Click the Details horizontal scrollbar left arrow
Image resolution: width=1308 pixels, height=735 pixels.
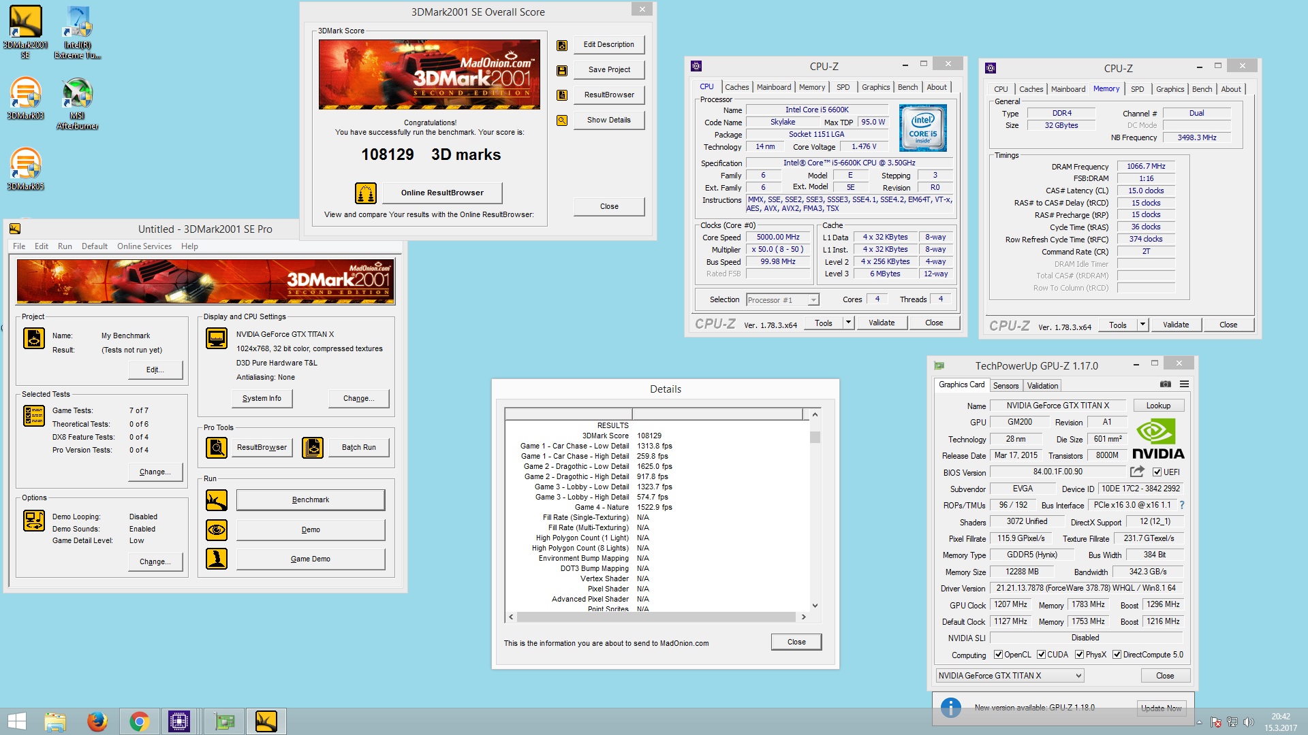pos(511,617)
